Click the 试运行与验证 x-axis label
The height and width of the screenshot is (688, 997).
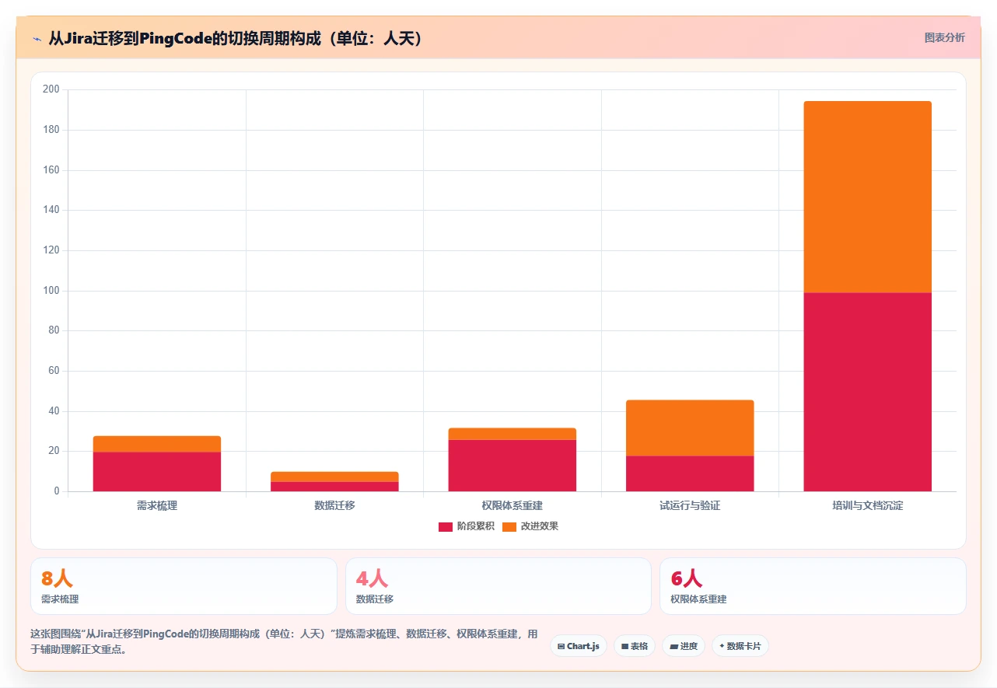690,505
